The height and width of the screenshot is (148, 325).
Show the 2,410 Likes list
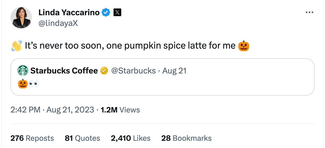pyautogui.click(x=131, y=138)
